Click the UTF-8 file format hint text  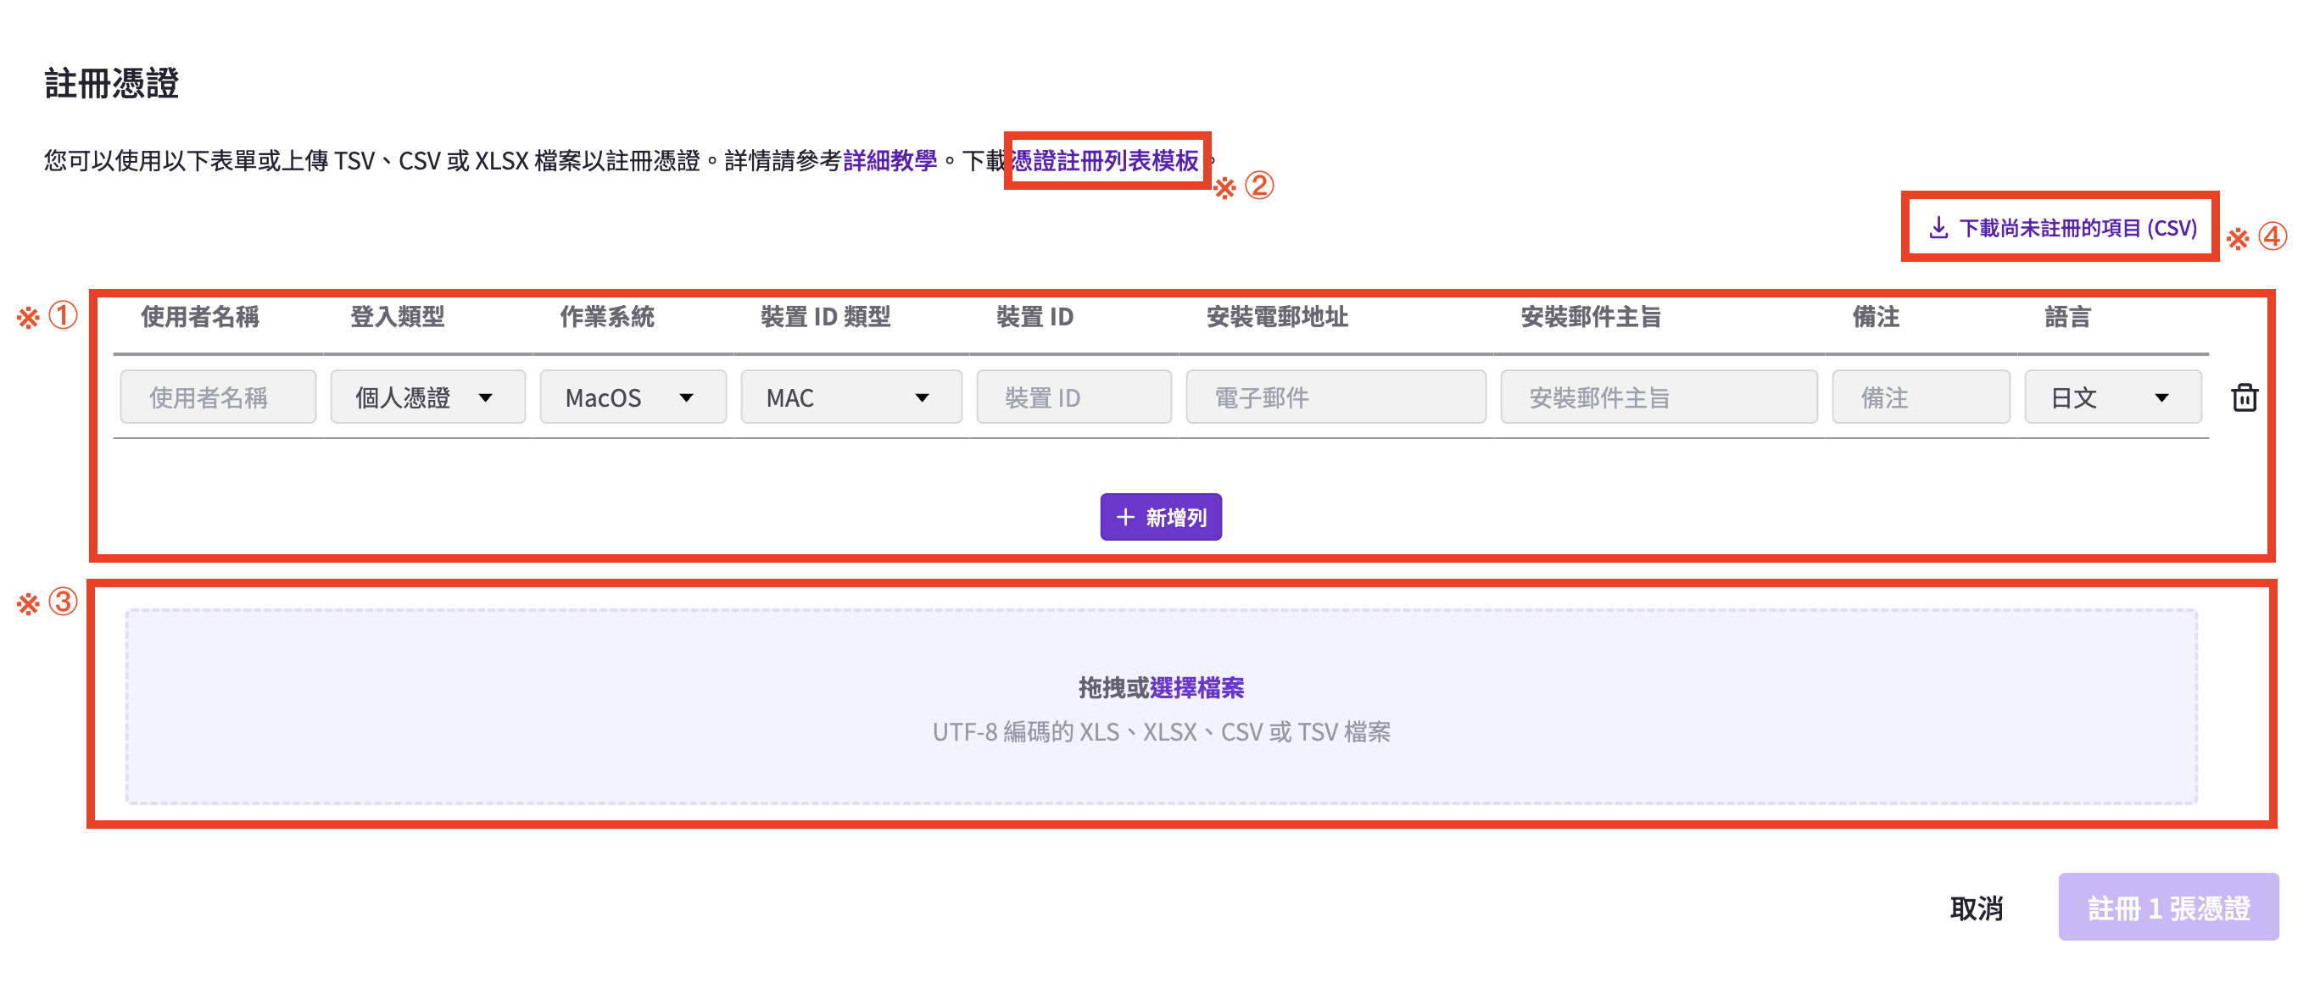(1161, 732)
